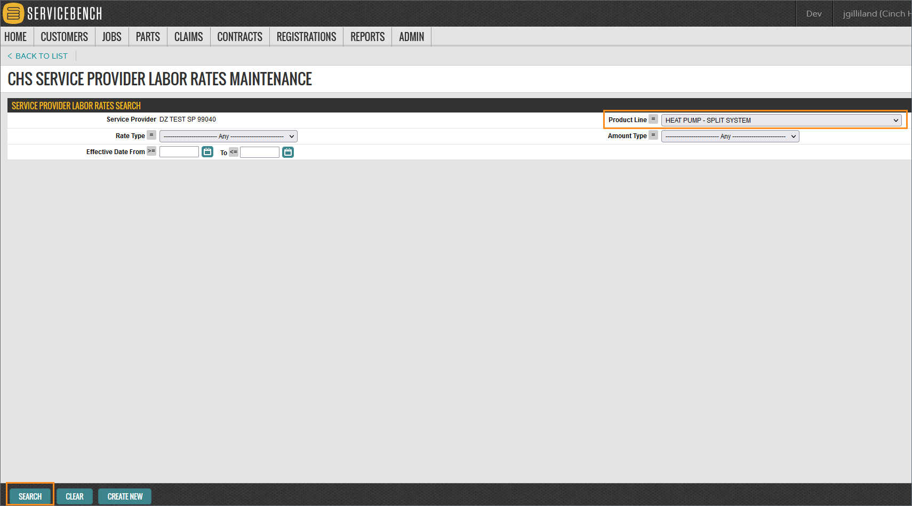This screenshot has width=912, height=506.
Task: Select the service provider text DZ TEST SP 99040
Action: [188, 119]
